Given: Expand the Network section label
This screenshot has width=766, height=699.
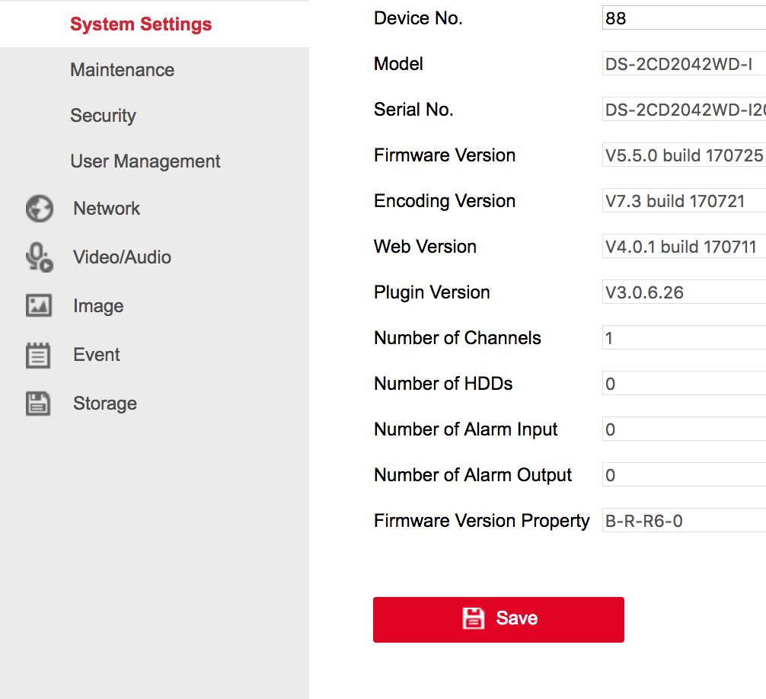Looking at the screenshot, I should pos(107,209).
